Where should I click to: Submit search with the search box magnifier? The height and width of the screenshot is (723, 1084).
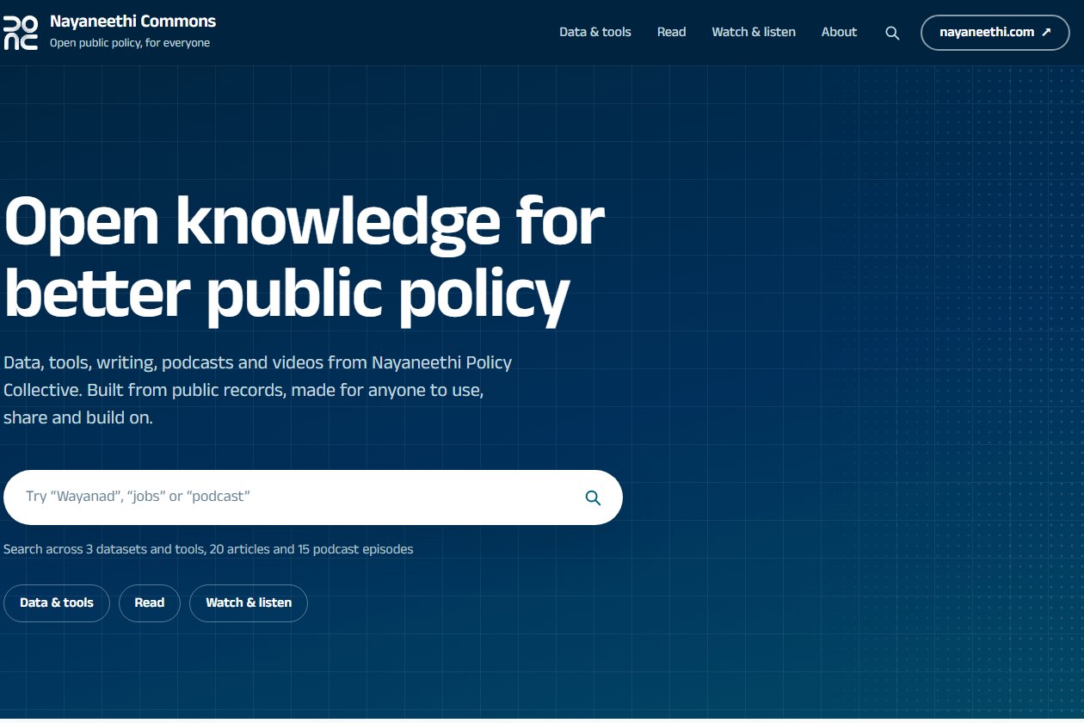click(593, 497)
